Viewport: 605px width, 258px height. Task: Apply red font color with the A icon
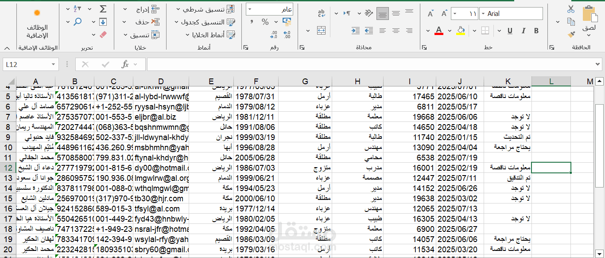coord(438,31)
